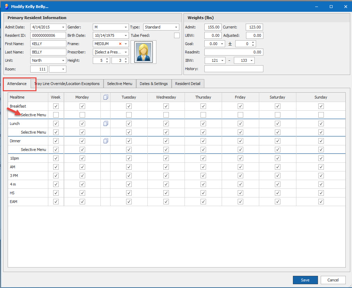Image resolution: width=352 pixels, height=288 pixels.
Task: Open the Dates & Settings tab
Action: tap(154, 84)
